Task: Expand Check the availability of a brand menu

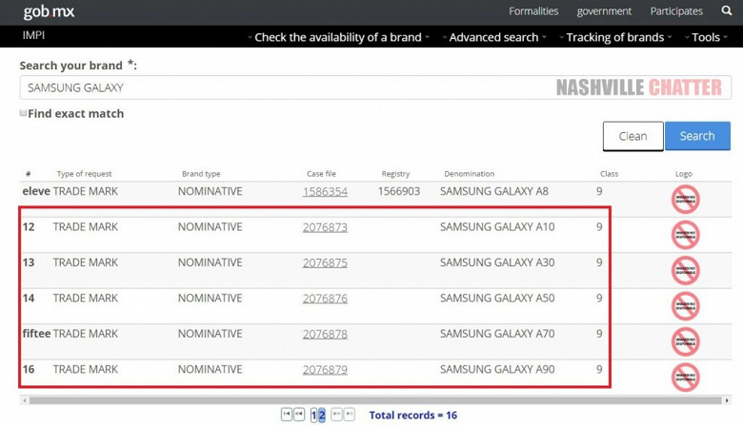Action: click(341, 38)
